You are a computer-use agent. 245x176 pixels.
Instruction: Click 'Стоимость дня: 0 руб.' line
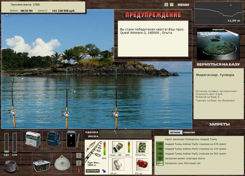coord(209,94)
